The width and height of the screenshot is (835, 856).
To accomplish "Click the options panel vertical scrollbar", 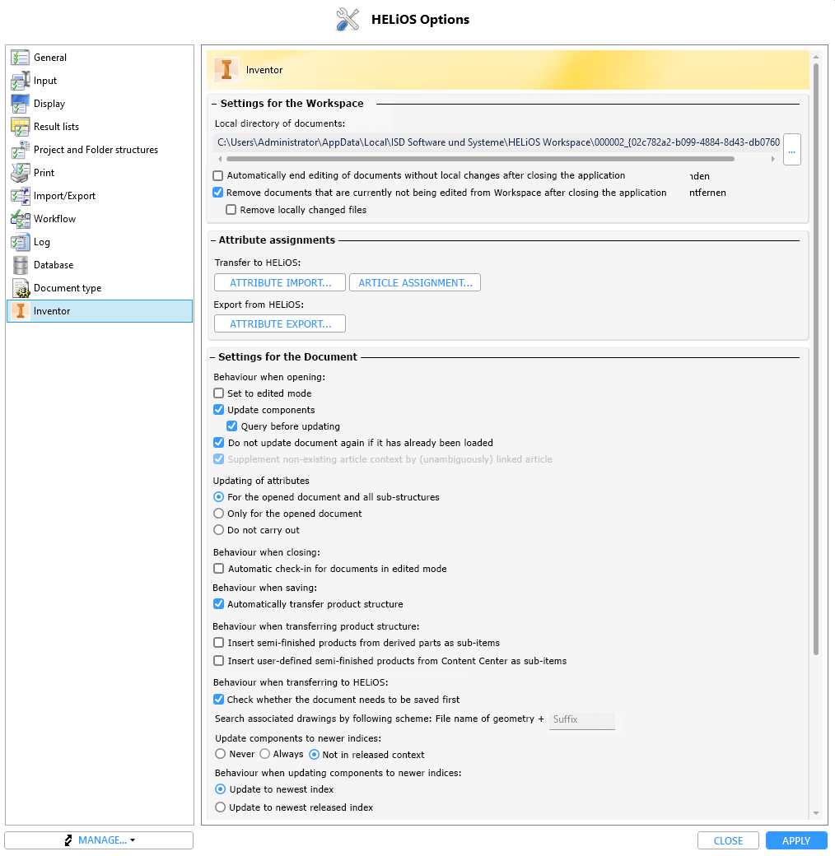I will (x=816, y=359).
